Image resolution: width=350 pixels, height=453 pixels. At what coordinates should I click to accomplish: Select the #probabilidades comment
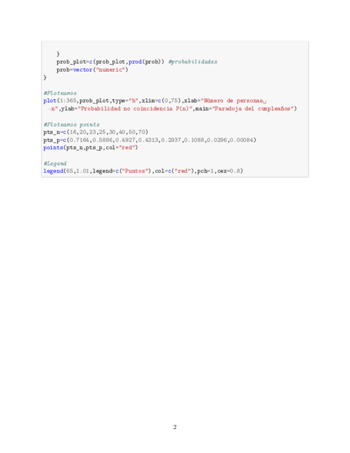[193, 62]
